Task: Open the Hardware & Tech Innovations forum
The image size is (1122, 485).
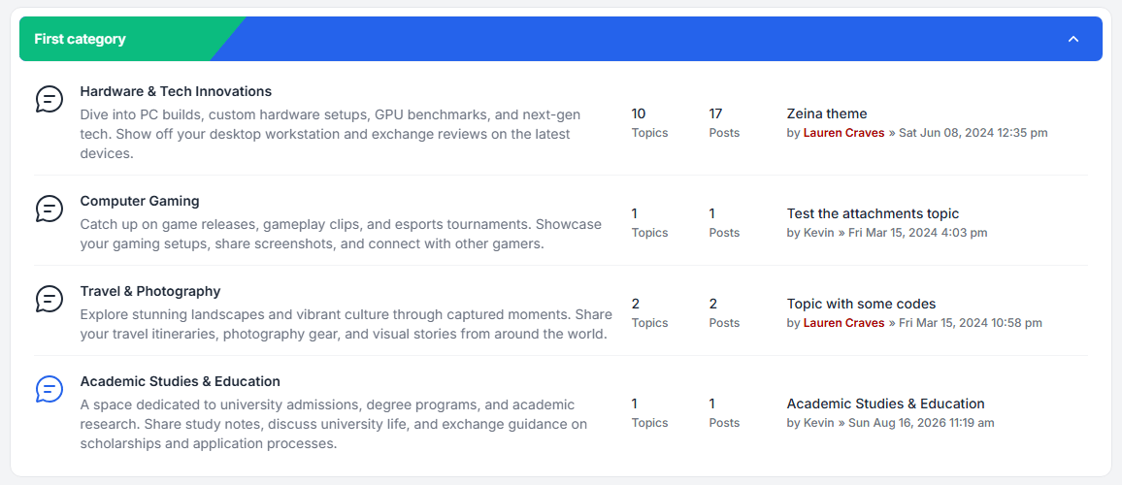Action: (176, 91)
